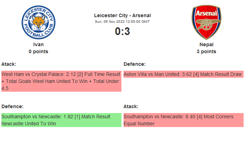Click Ivan's 0 points label

coord(38,51)
